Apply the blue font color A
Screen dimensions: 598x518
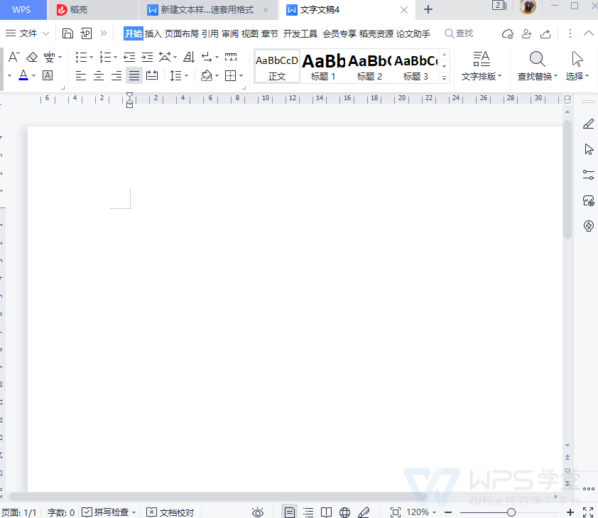23,75
